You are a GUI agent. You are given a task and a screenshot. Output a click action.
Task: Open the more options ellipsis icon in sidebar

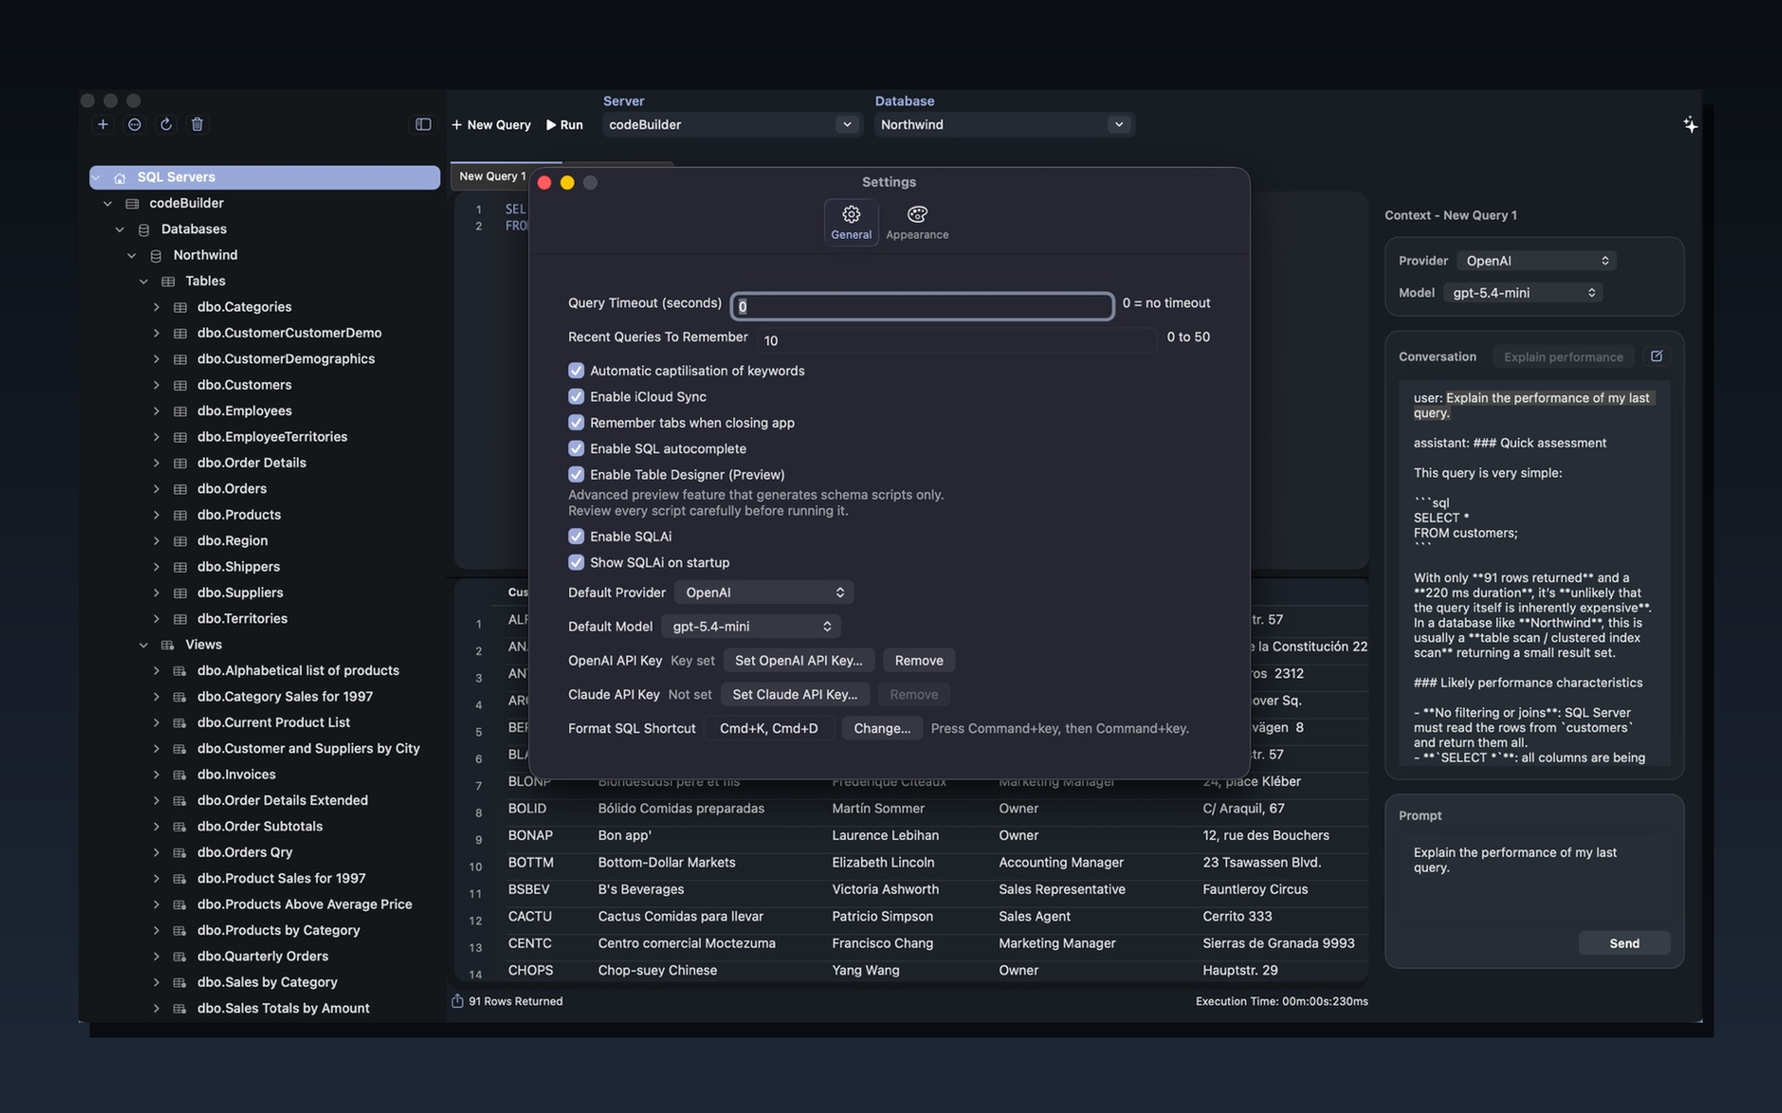134,124
